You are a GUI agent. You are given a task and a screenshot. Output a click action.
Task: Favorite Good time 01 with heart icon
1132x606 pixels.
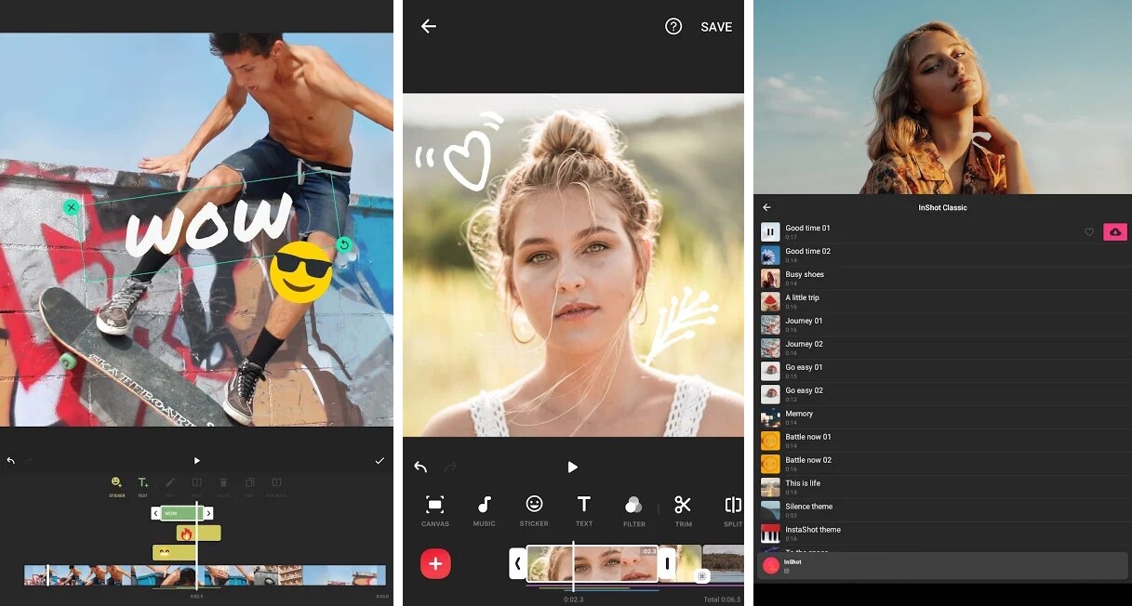(1089, 232)
